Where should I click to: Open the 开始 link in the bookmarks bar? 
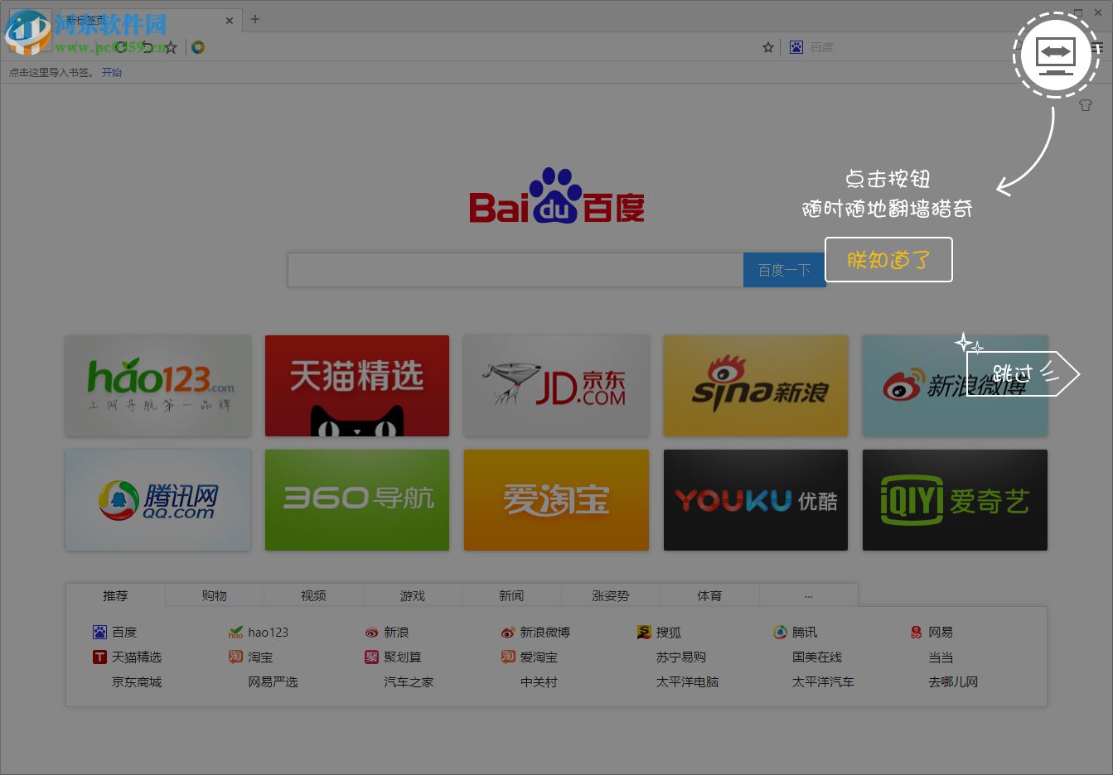pos(112,72)
